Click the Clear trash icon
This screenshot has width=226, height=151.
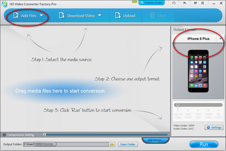pos(152,15)
